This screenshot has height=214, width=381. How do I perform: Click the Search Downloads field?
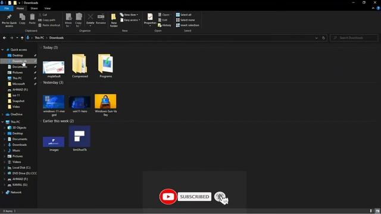(354, 38)
